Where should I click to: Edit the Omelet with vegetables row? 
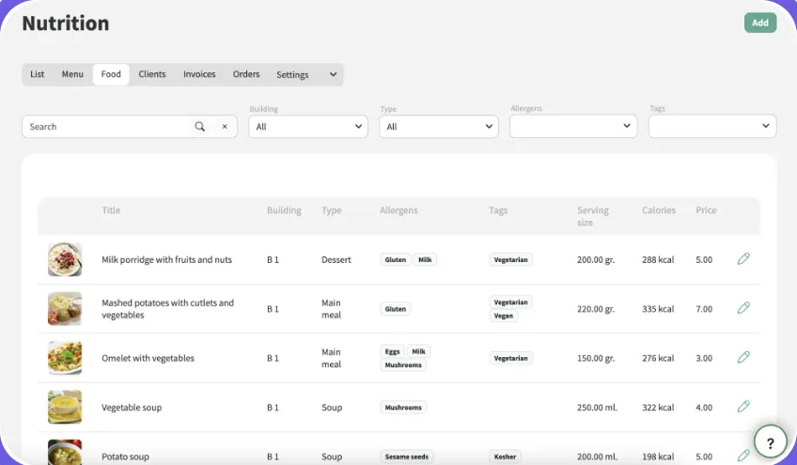click(743, 357)
